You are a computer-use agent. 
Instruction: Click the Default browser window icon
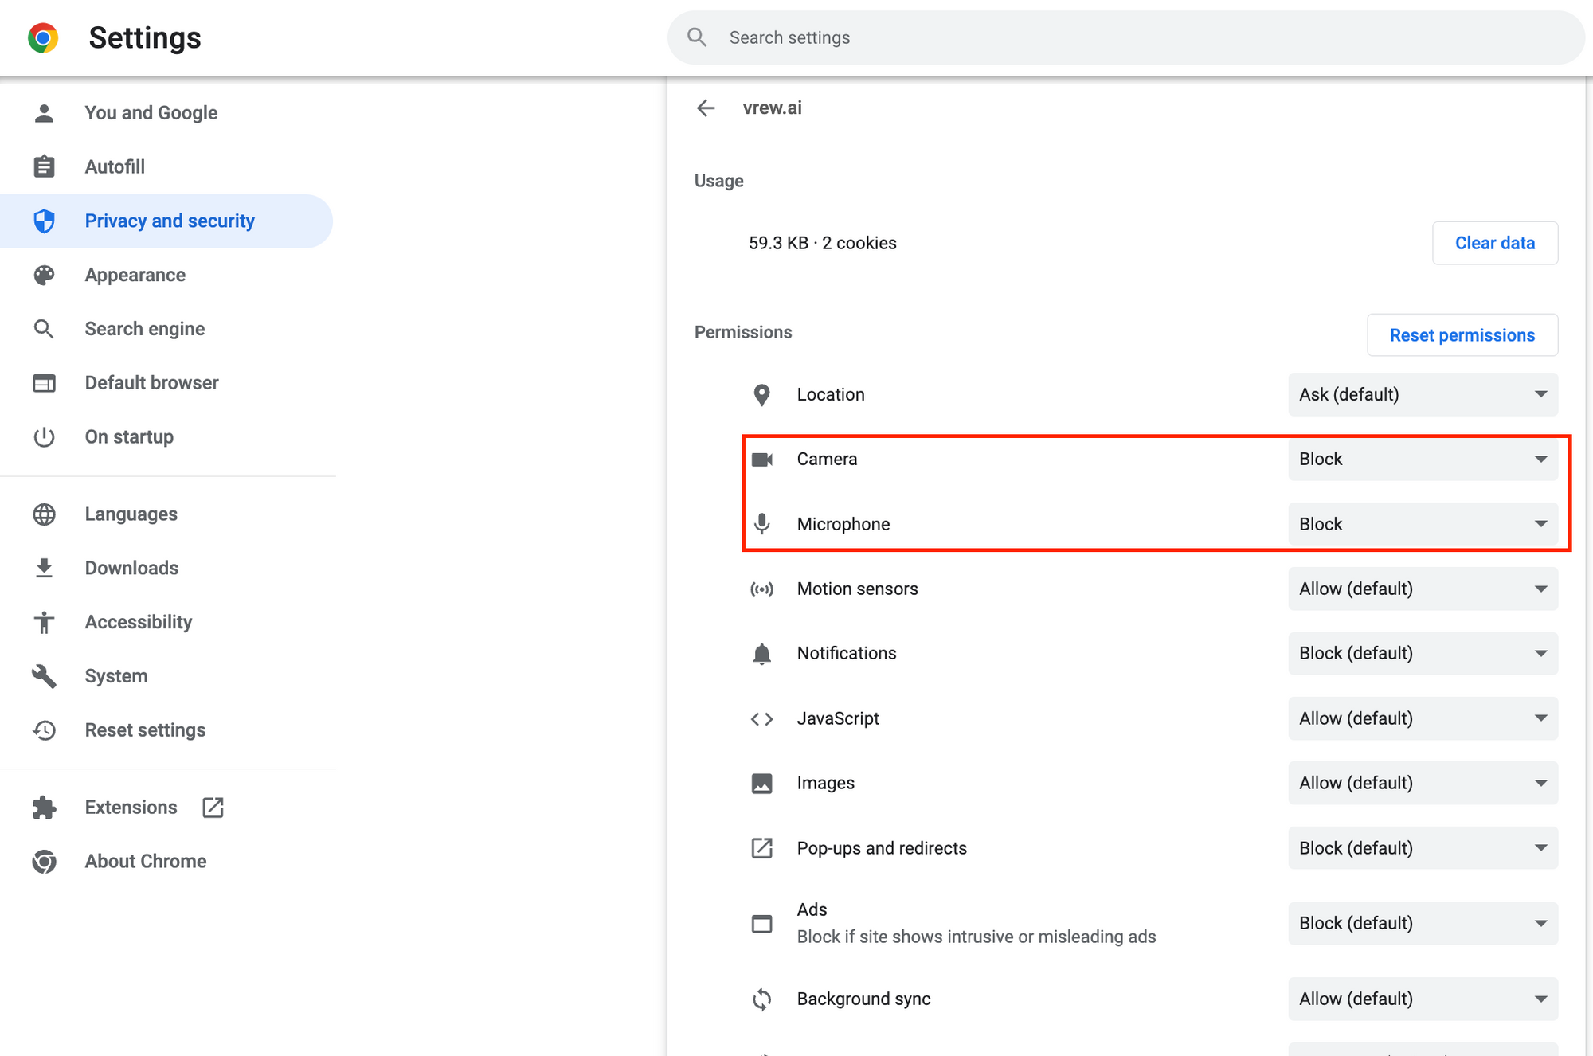(x=45, y=383)
